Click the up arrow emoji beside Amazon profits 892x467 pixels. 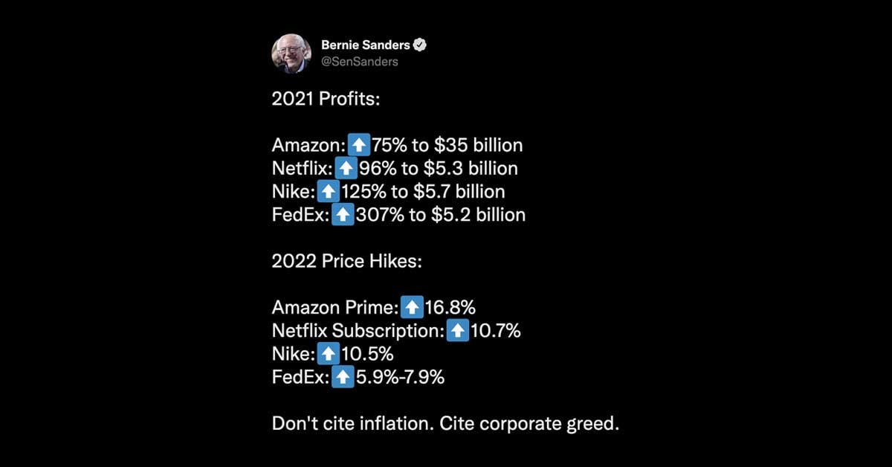click(x=360, y=144)
